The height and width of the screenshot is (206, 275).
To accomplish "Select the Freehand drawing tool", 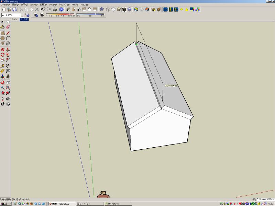I will [x=7, y=43].
